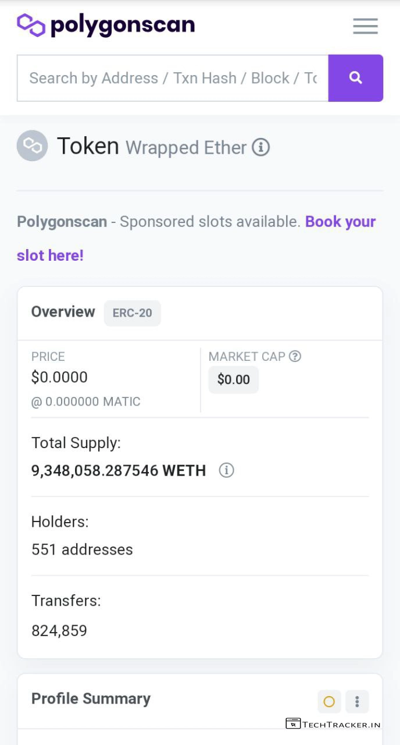Click the Market Cap help icon
This screenshot has height=745, width=400.
pyautogui.click(x=295, y=356)
